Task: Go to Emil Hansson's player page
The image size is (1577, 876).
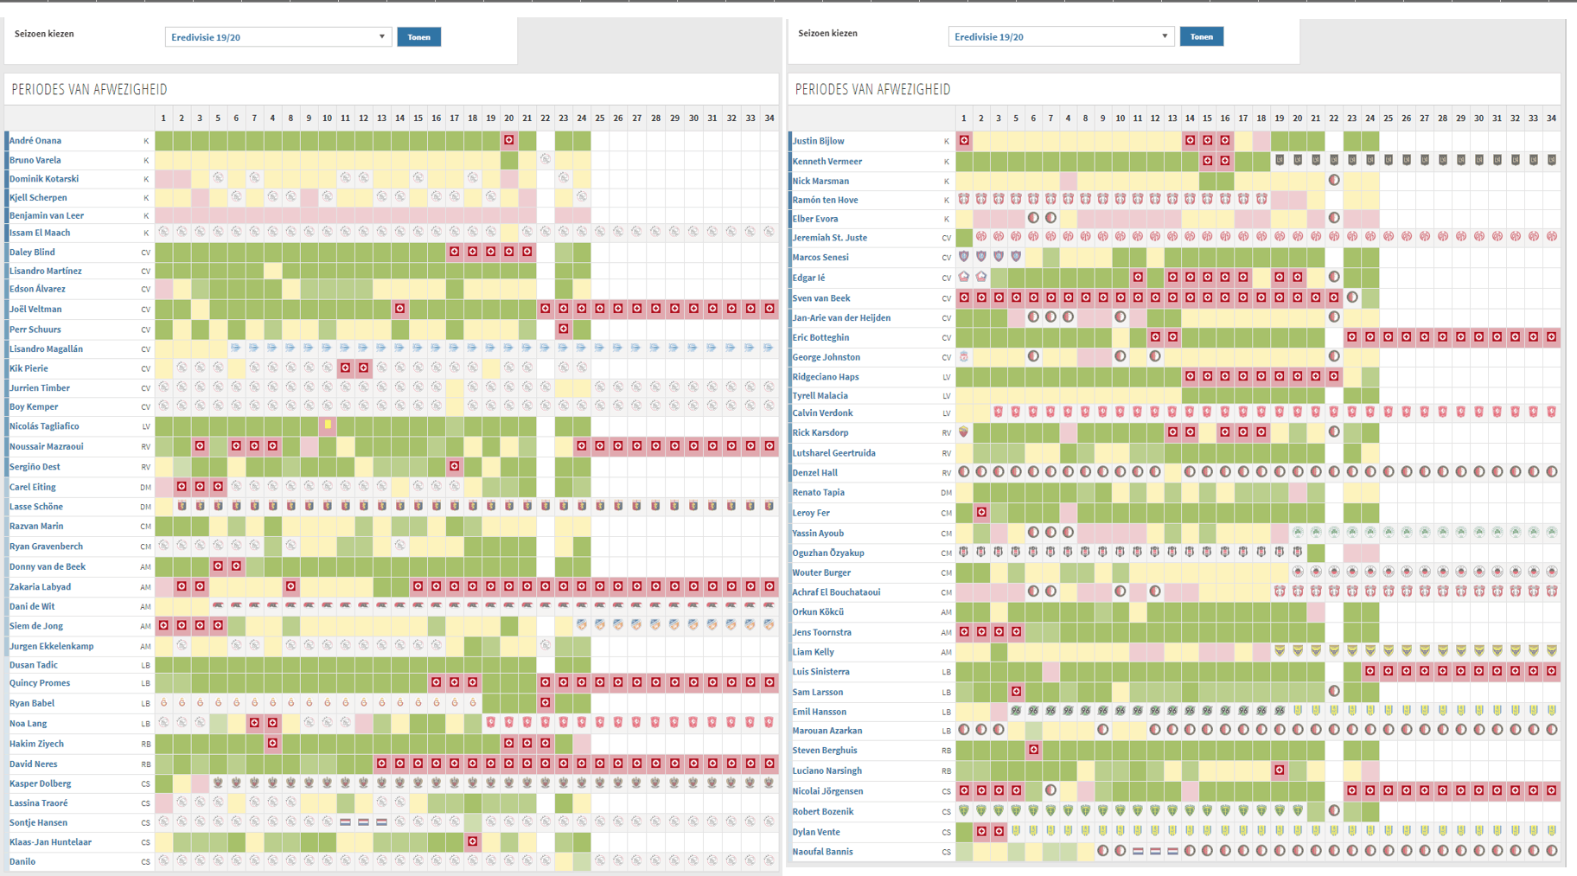Action: pyautogui.click(x=820, y=712)
